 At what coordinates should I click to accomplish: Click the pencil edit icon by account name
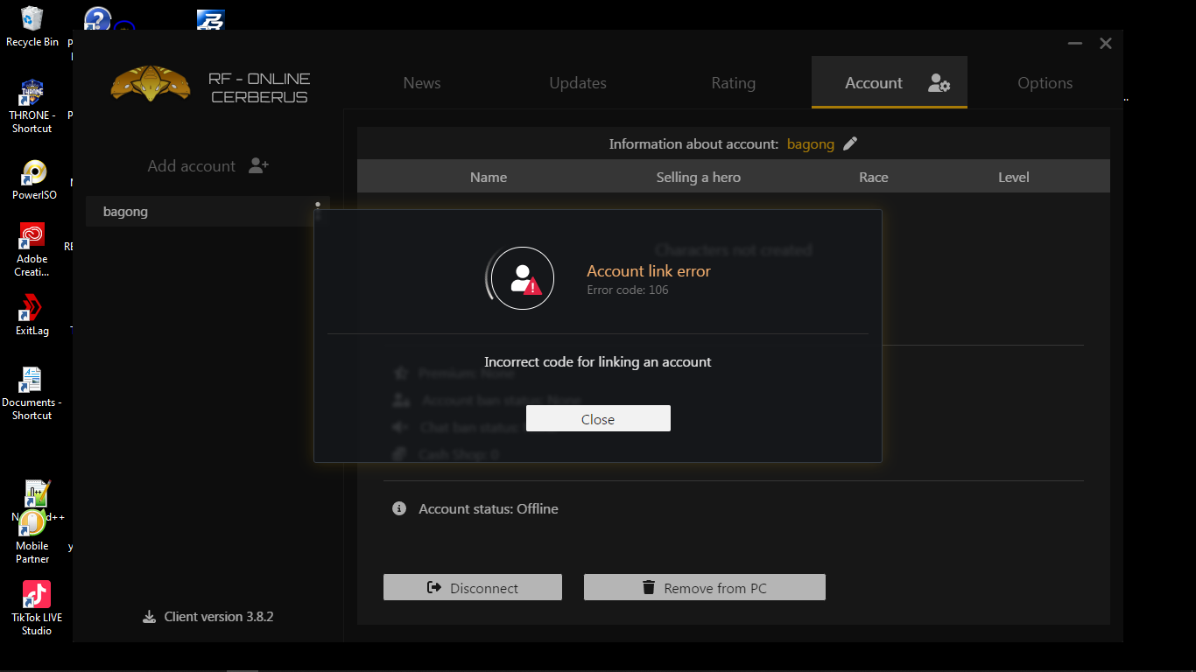coord(850,143)
